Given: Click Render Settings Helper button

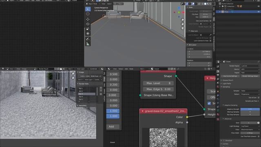Looking at the screenshot, I should click(250, 76).
